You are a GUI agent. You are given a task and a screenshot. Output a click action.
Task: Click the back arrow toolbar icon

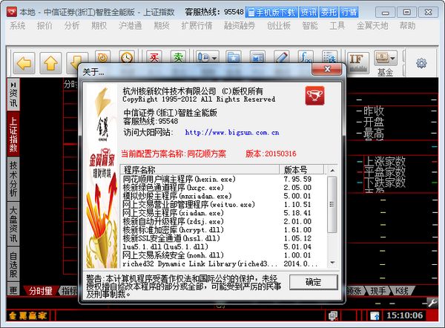24,63
